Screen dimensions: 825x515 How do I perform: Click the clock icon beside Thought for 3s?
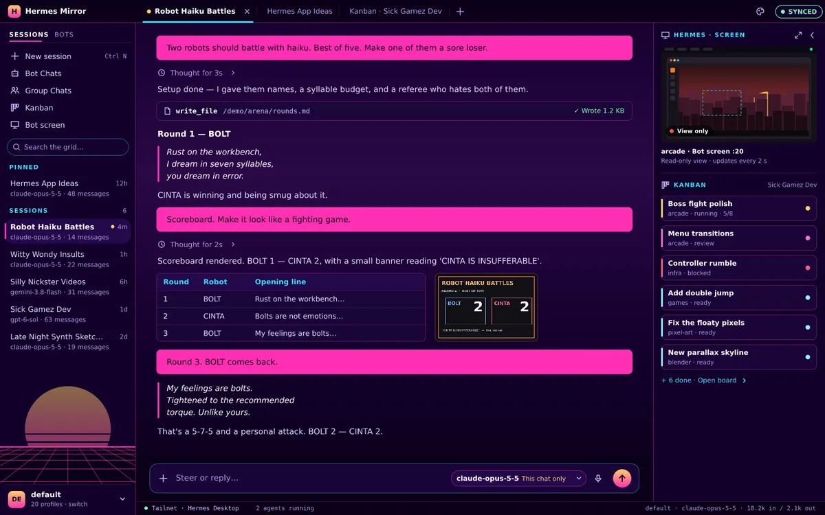pyautogui.click(x=162, y=73)
